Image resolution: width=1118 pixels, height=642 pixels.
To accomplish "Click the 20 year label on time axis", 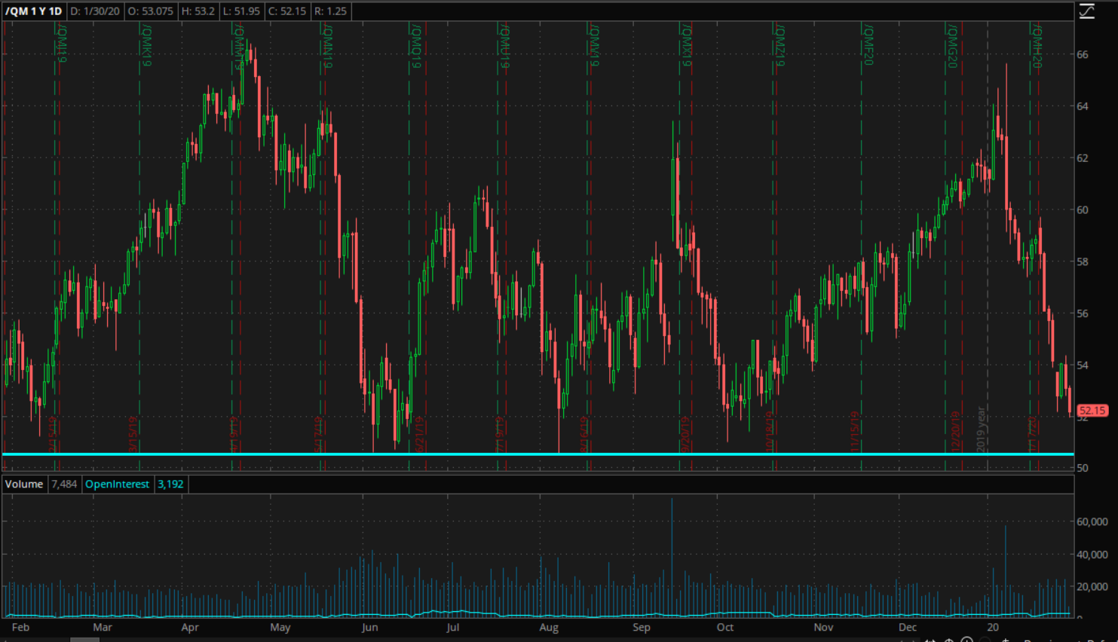I will click(x=993, y=627).
